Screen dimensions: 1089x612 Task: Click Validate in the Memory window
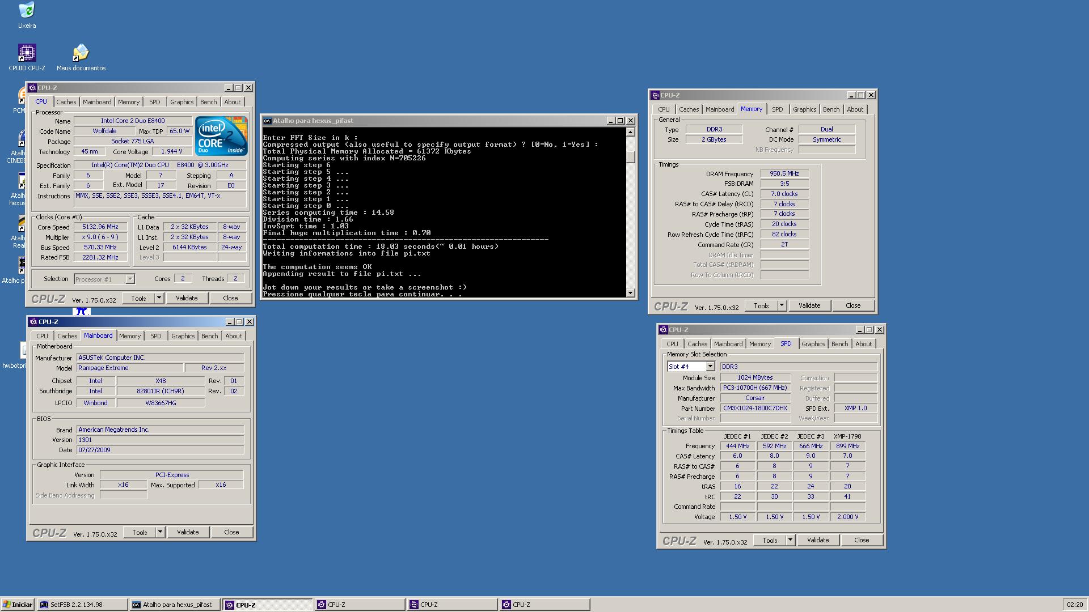point(809,305)
